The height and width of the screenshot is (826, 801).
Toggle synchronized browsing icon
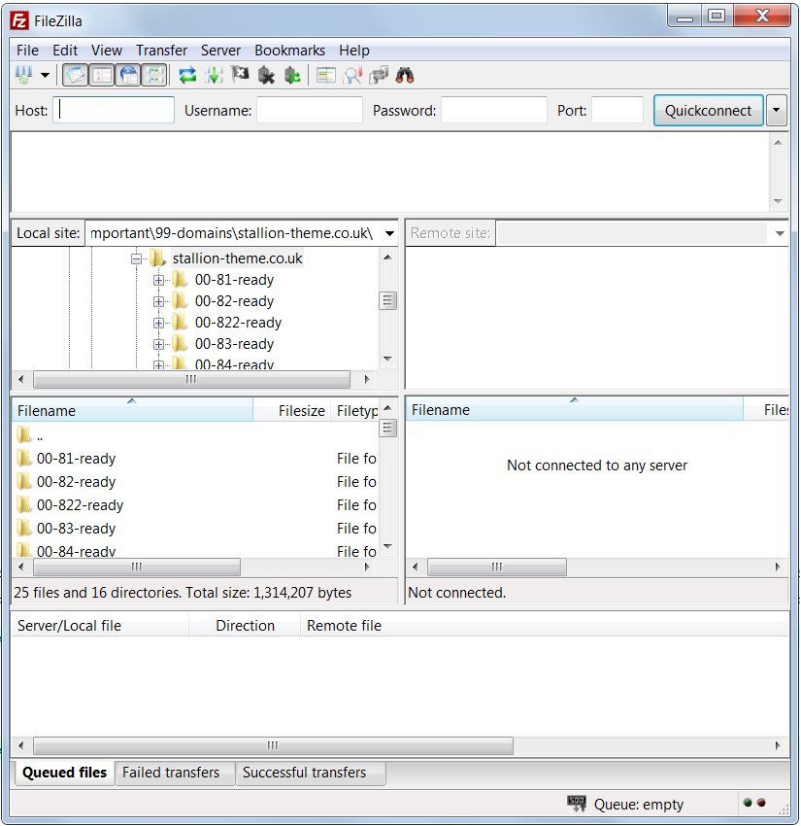tap(379, 76)
